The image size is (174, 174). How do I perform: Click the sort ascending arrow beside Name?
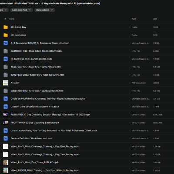pos(5,19)
